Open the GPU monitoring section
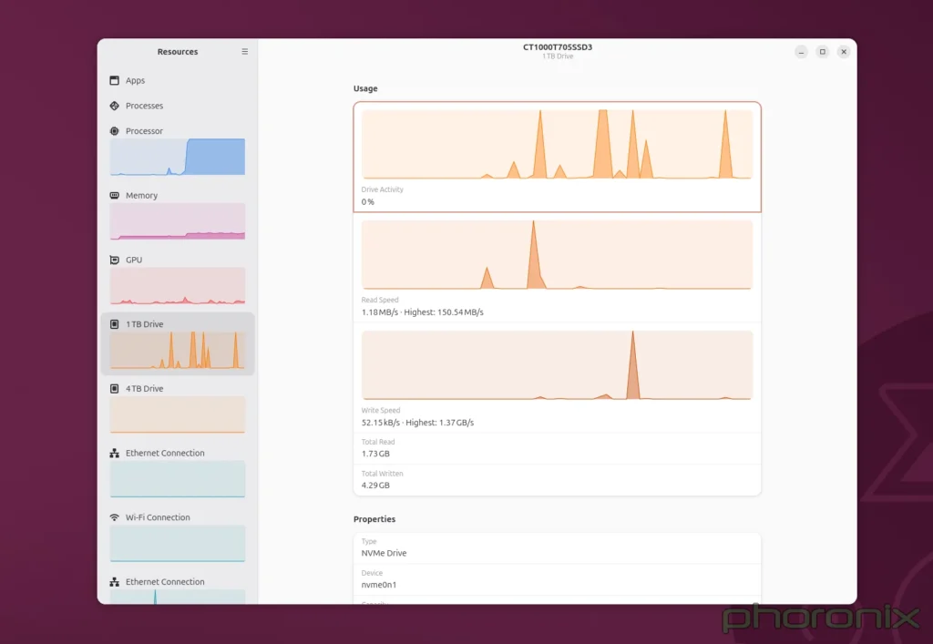The width and height of the screenshot is (933, 644). [x=114, y=260]
